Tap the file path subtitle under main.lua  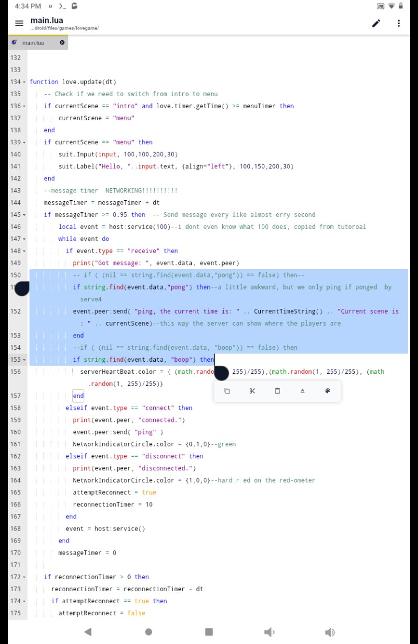64,28
